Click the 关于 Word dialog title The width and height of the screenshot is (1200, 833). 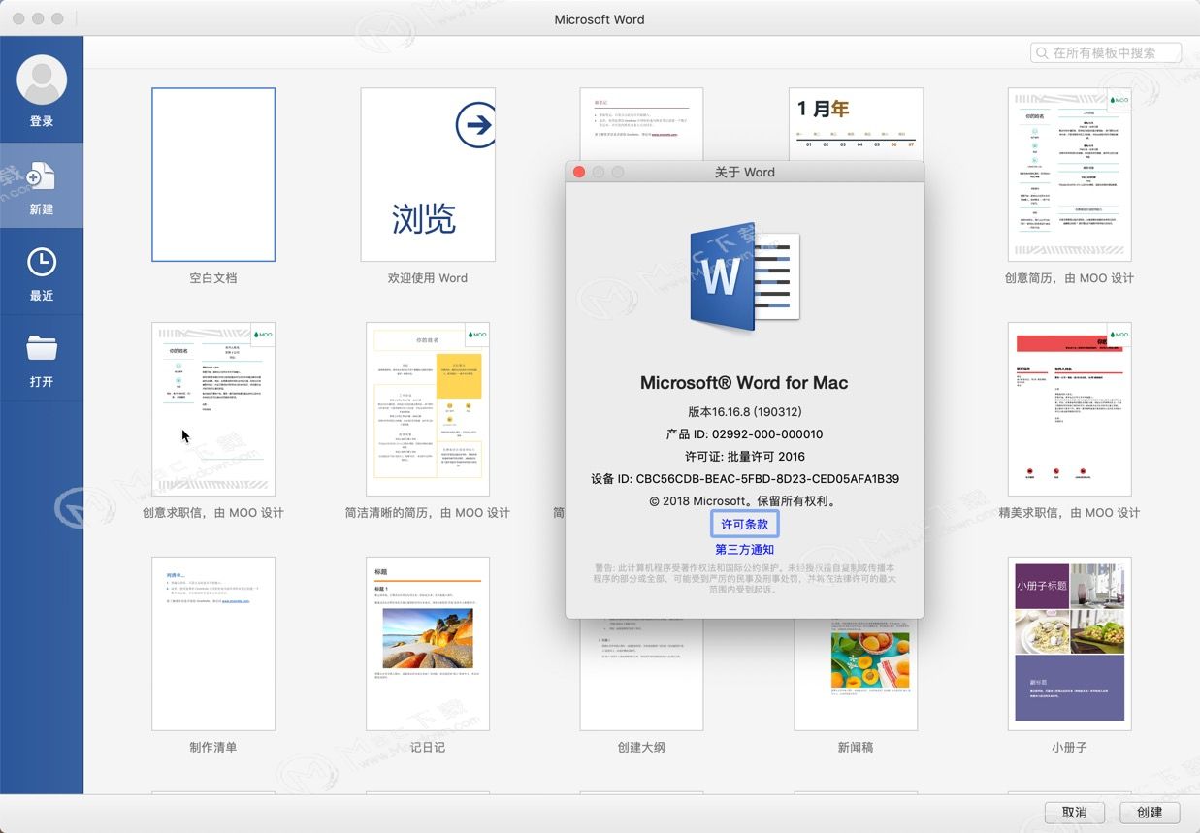(x=745, y=172)
